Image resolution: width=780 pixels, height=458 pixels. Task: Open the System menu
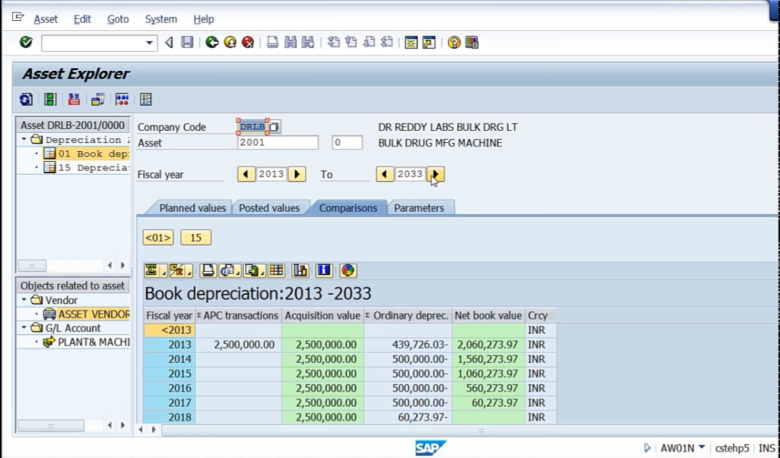click(x=161, y=19)
